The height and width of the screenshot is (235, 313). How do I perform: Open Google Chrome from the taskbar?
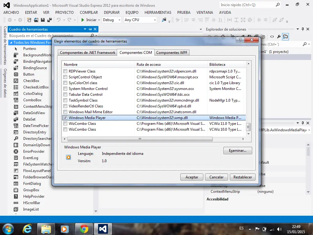(84, 229)
